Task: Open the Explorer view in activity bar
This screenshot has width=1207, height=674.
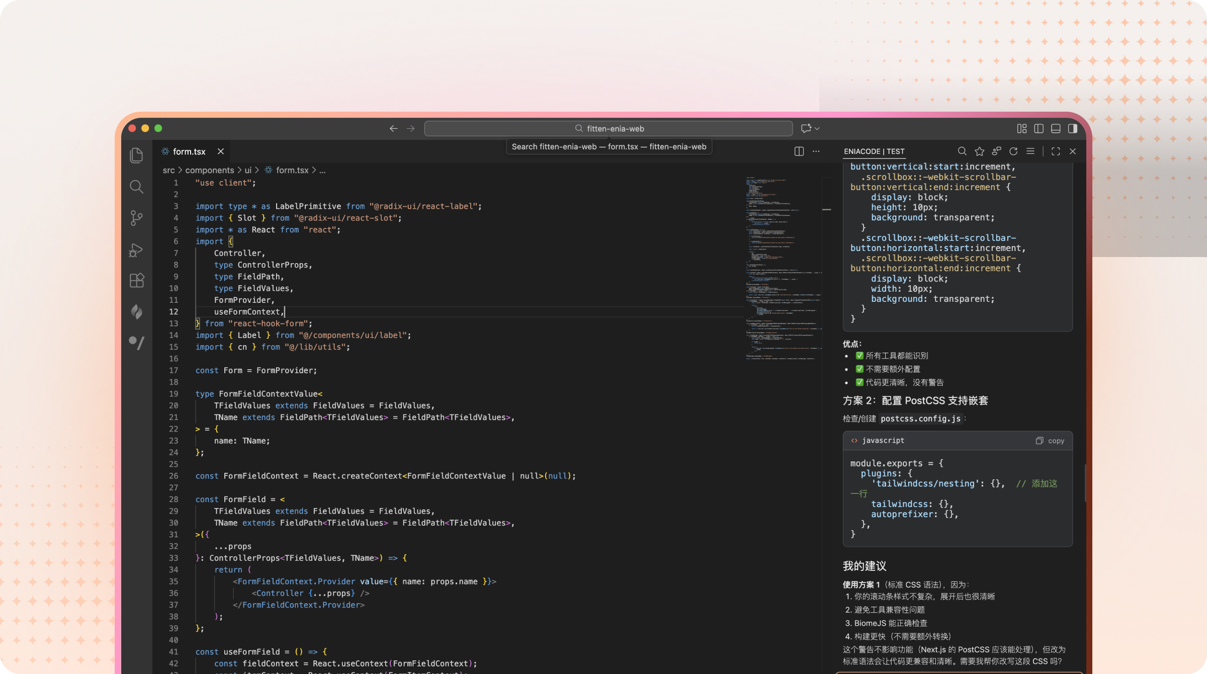Action: pyautogui.click(x=136, y=155)
